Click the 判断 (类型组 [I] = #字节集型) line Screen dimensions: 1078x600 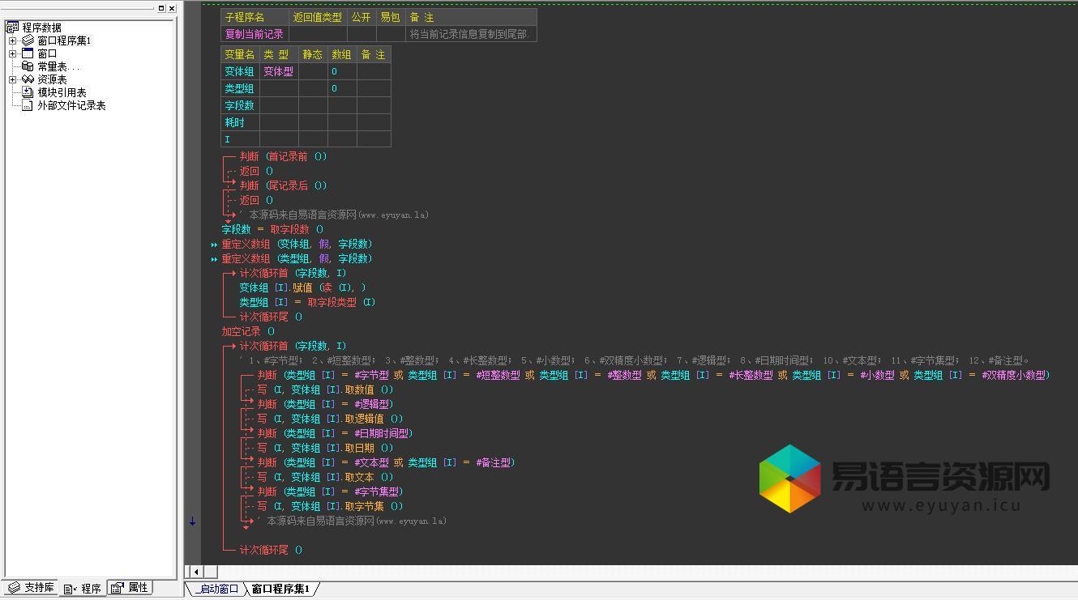331,491
